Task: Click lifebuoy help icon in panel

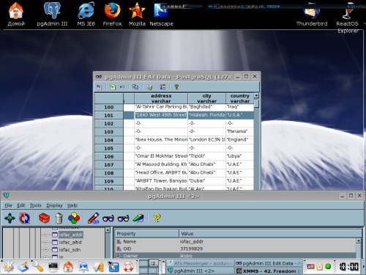Action: coord(128,267)
